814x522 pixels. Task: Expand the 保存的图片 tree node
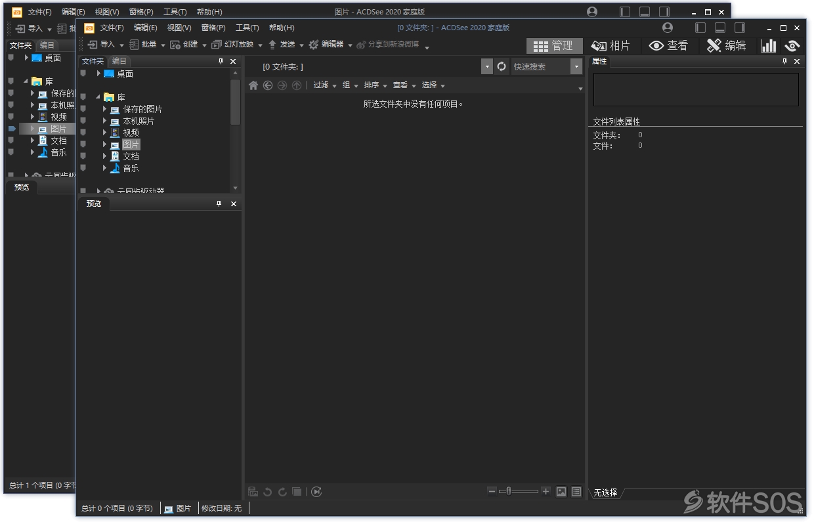tap(104, 109)
